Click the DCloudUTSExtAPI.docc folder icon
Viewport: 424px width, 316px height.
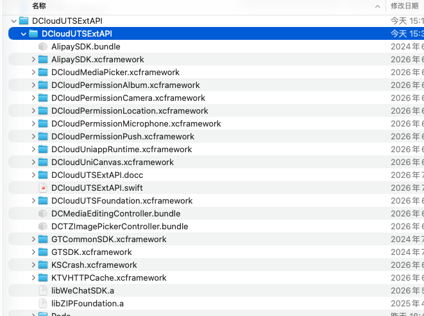tap(43, 175)
